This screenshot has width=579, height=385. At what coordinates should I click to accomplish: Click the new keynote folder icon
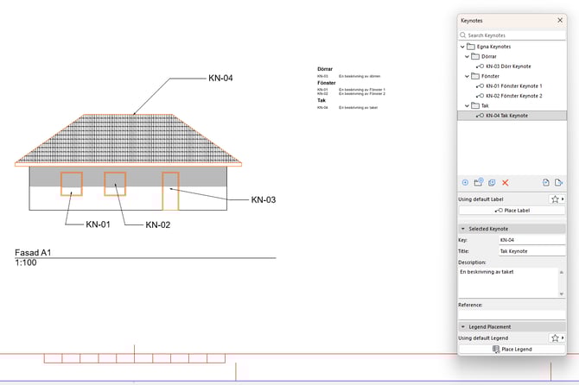pyautogui.click(x=478, y=183)
